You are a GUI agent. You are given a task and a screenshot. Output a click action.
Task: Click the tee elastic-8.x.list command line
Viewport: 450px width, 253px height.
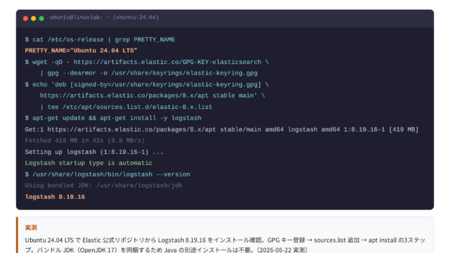click(126, 107)
